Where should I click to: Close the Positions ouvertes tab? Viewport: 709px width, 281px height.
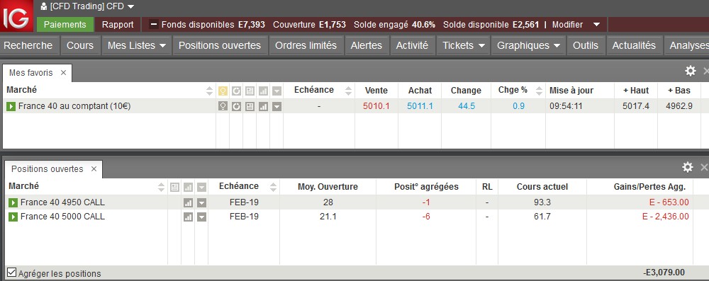pos(94,169)
